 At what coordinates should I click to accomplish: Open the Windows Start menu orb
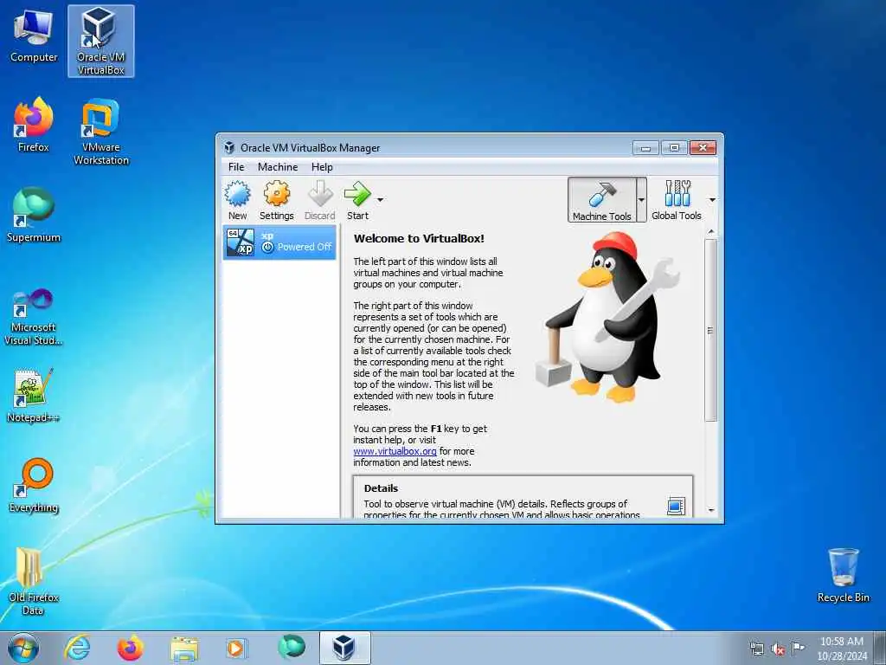pos(23,648)
